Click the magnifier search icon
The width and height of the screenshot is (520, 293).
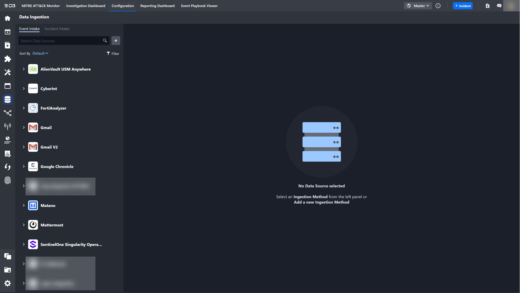(105, 41)
